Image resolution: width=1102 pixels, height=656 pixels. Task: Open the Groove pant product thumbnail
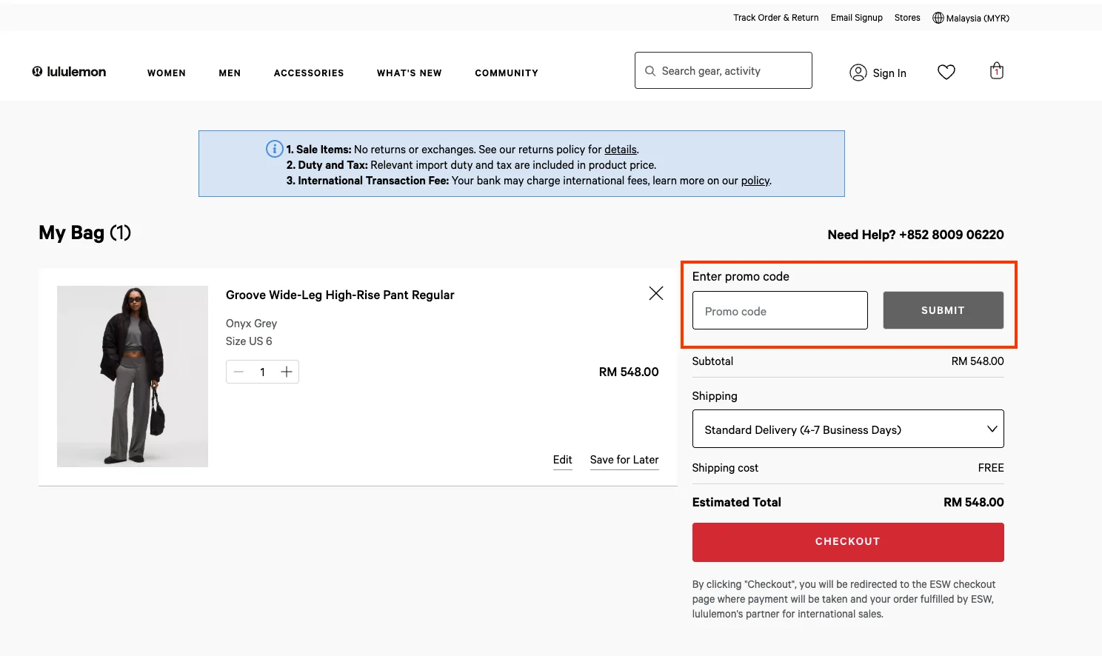click(x=133, y=376)
